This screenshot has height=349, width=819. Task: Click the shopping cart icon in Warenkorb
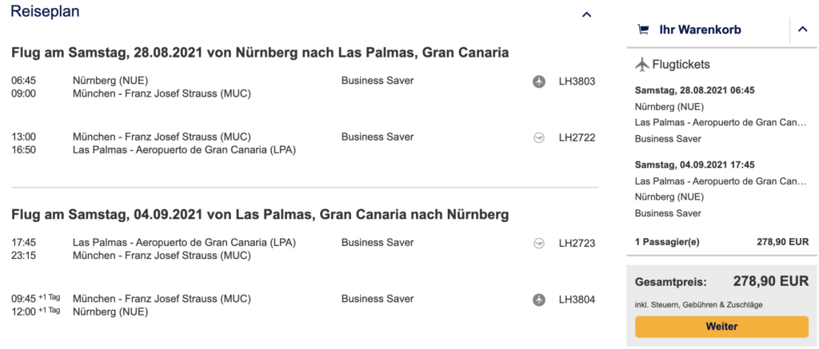click(643, 30)
